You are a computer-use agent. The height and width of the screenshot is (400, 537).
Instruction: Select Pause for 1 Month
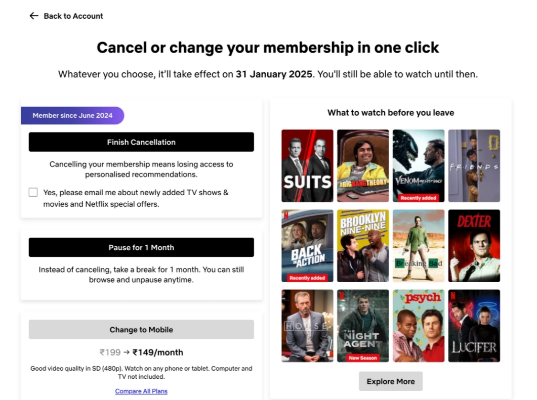click(x=141, y=247)
